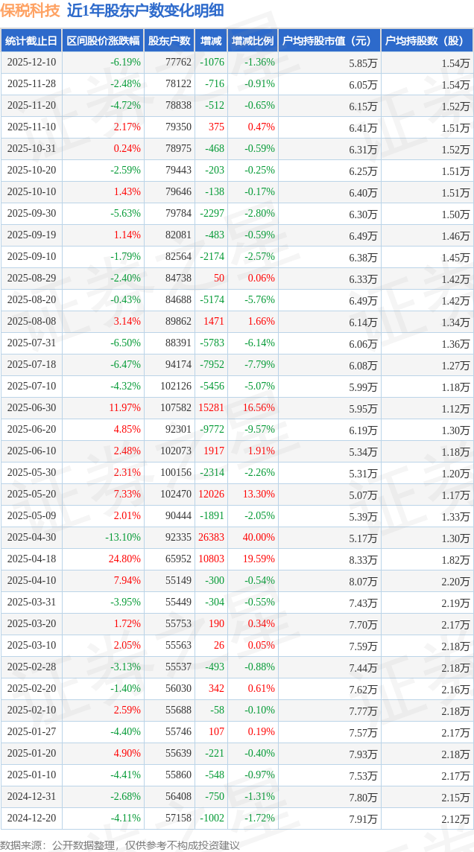Click the 保税科技 title text
This screenshot has height=852, width=474.
tap(30, 11)
